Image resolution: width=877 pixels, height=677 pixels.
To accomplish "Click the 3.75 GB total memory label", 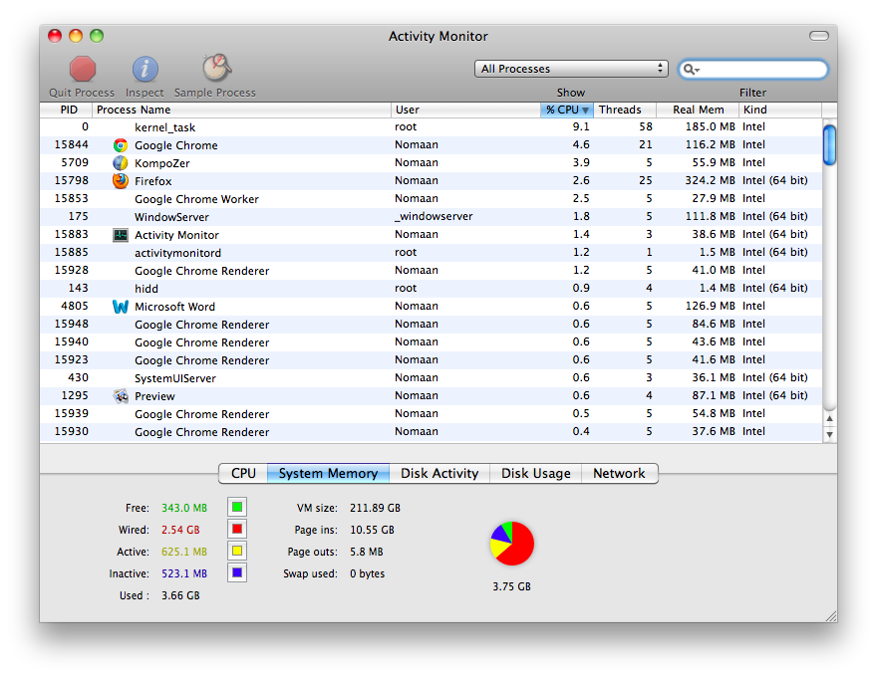I will tap(512, 586).
